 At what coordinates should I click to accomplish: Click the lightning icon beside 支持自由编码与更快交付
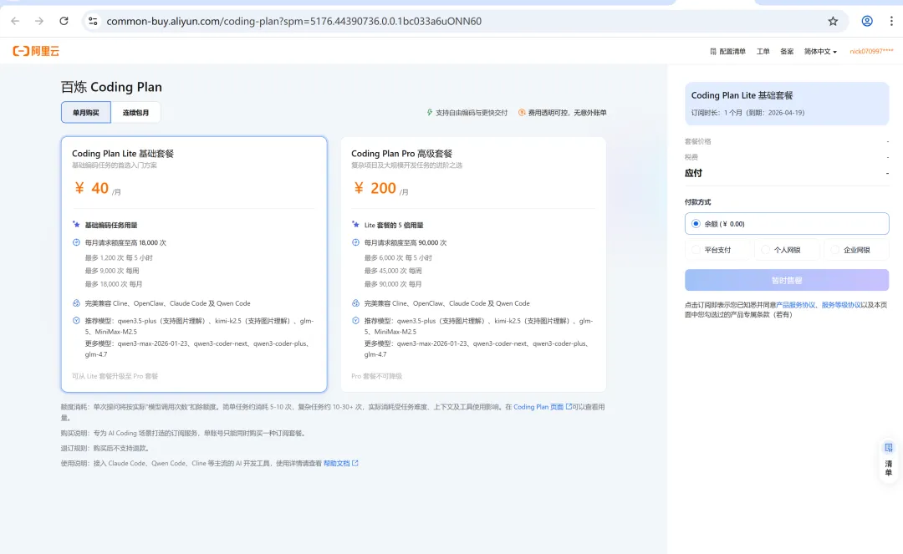430,112
